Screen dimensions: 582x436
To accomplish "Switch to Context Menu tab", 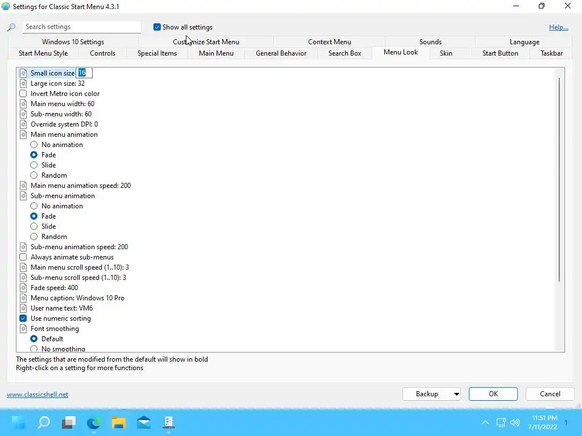I will 329,42.
